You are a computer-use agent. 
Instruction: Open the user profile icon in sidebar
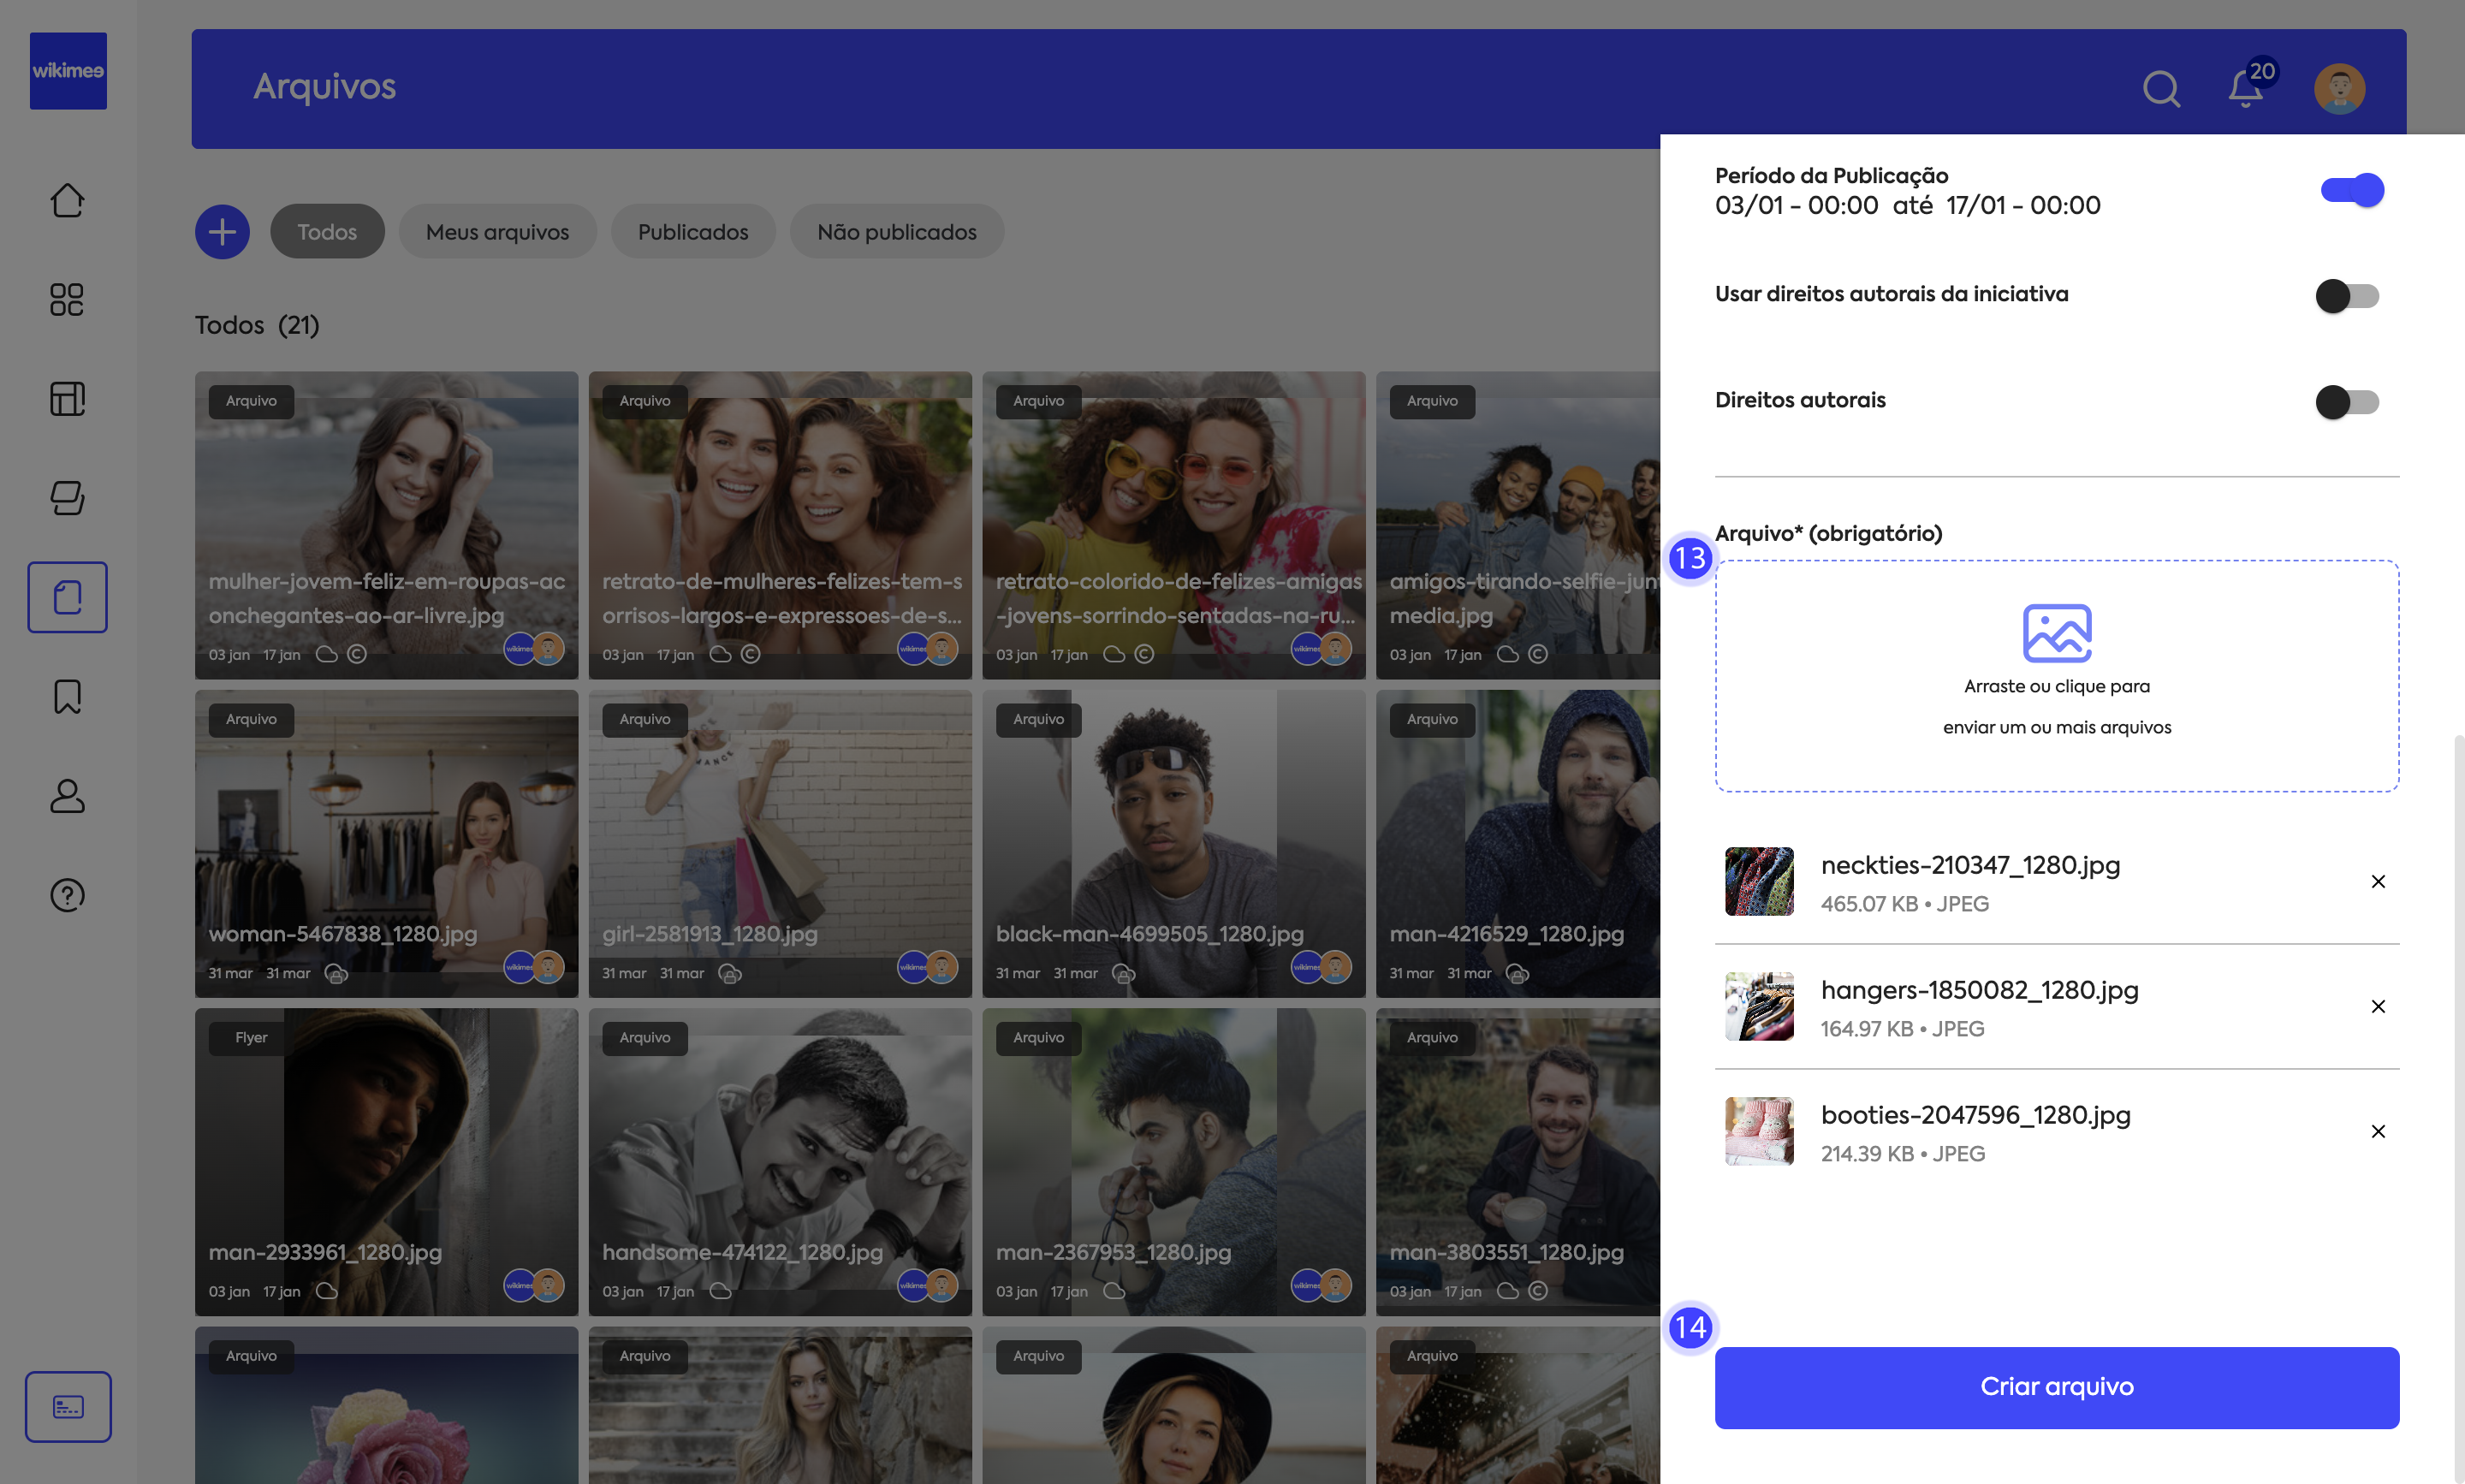[x=67, y=796]
